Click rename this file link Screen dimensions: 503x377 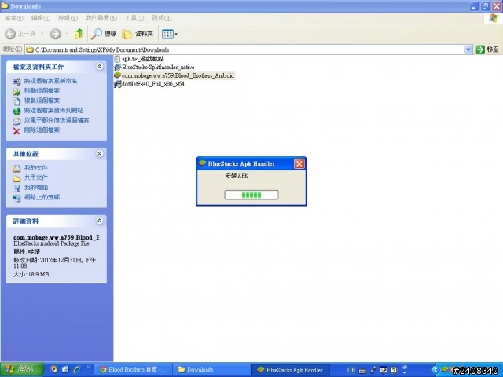click(50, 81)
